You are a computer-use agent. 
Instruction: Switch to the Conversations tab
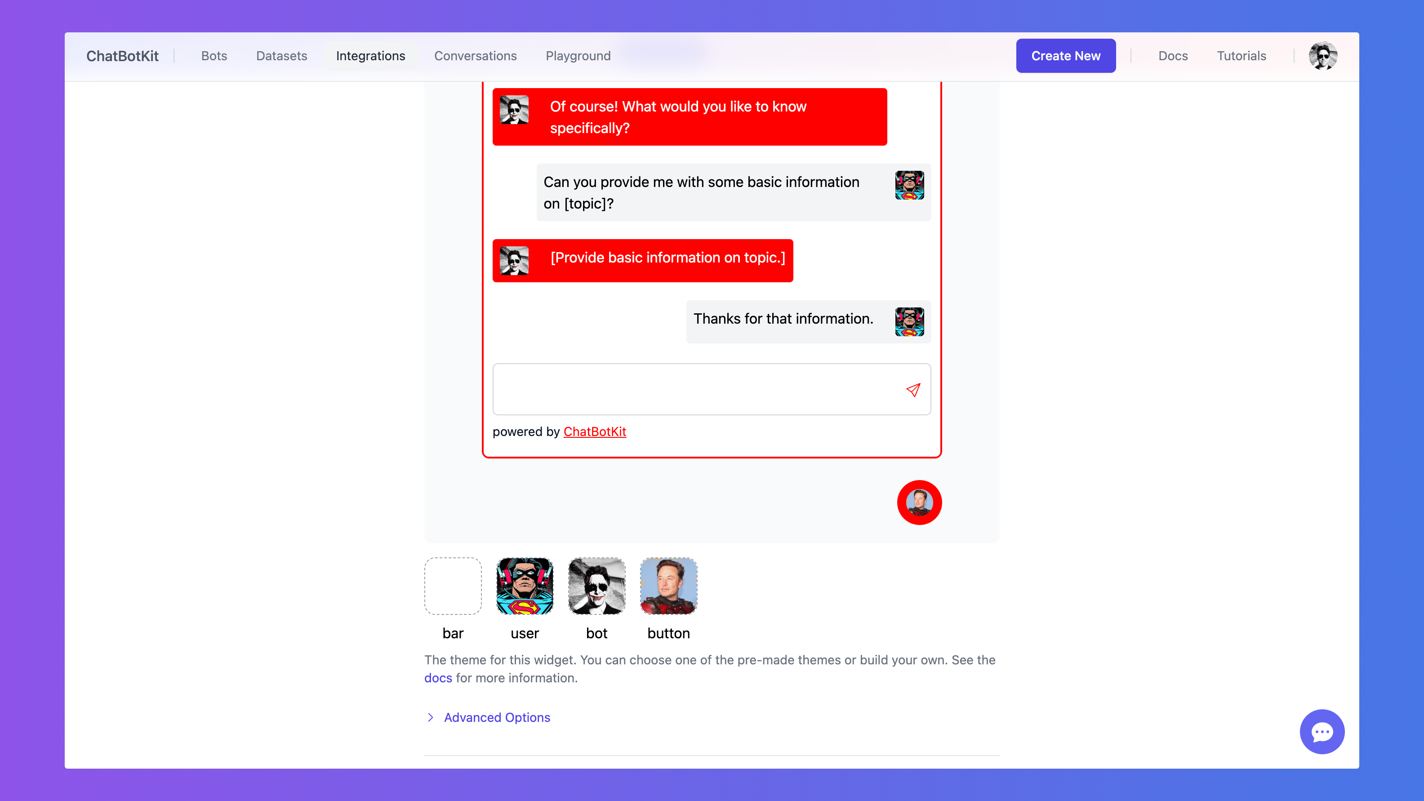475,56
